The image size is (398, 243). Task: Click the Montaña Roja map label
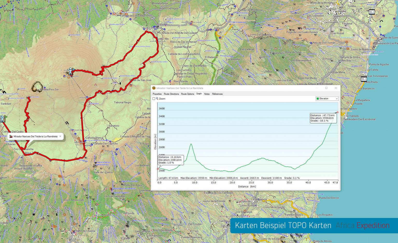pos(160,3)
